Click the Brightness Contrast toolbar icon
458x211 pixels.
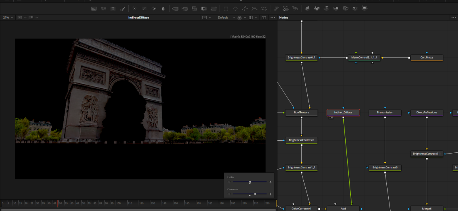(x=154, y=9)
